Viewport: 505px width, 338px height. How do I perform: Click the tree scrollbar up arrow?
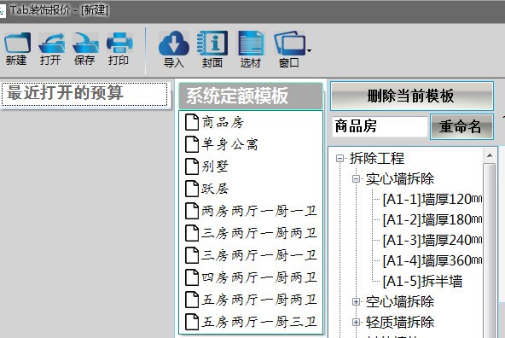490,155
